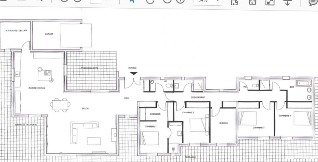Click the GARAGE label on the plan
The width and height of the screenshot is (318, 162).
[49, 34]
